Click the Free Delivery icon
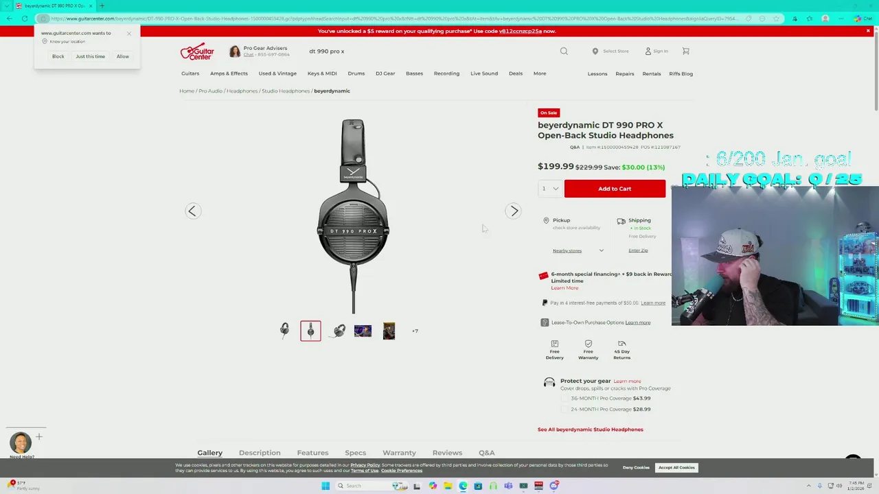The height and width of the screenshot is (494, 879). coord(554,344)
